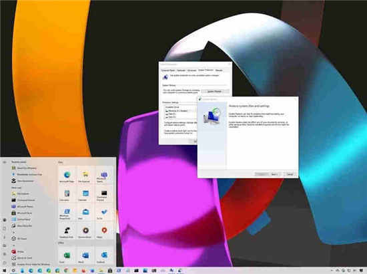Open Settings gear in Start sidebar
The width and height of the screenshot is (367, 274).
pos(5,254)
